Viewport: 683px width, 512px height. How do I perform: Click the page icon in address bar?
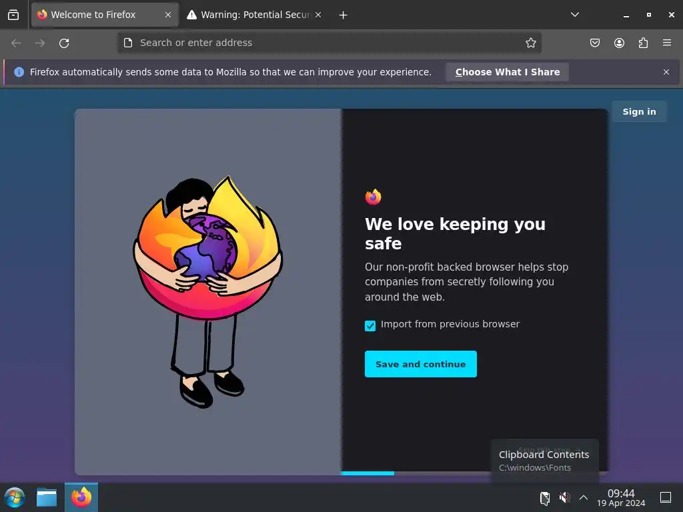(128, 43)
